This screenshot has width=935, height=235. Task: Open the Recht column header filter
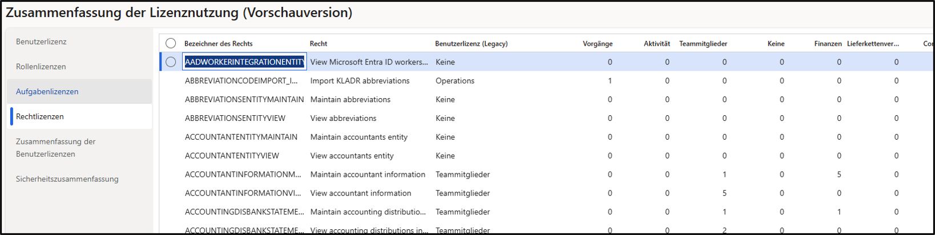(319, 43)
